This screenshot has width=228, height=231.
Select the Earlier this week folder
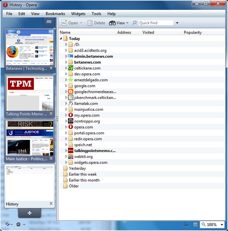[x=83, y=174]
